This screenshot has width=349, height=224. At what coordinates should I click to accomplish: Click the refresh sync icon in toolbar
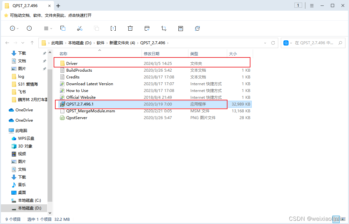pos(197,28)
